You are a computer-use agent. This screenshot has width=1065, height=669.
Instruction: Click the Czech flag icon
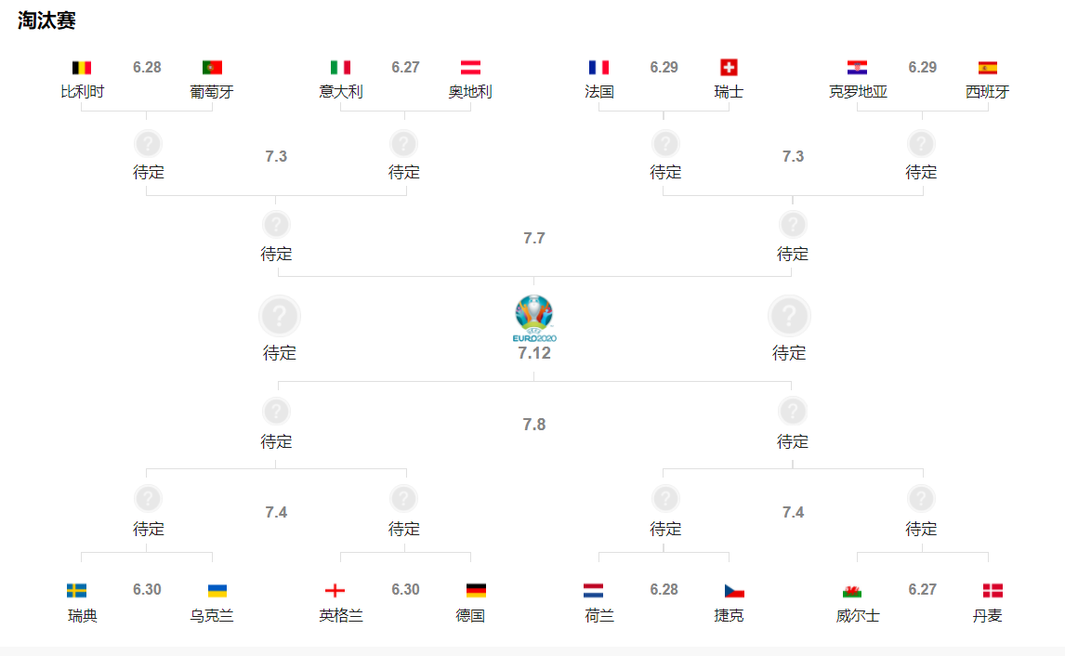(x=734, y=591)
